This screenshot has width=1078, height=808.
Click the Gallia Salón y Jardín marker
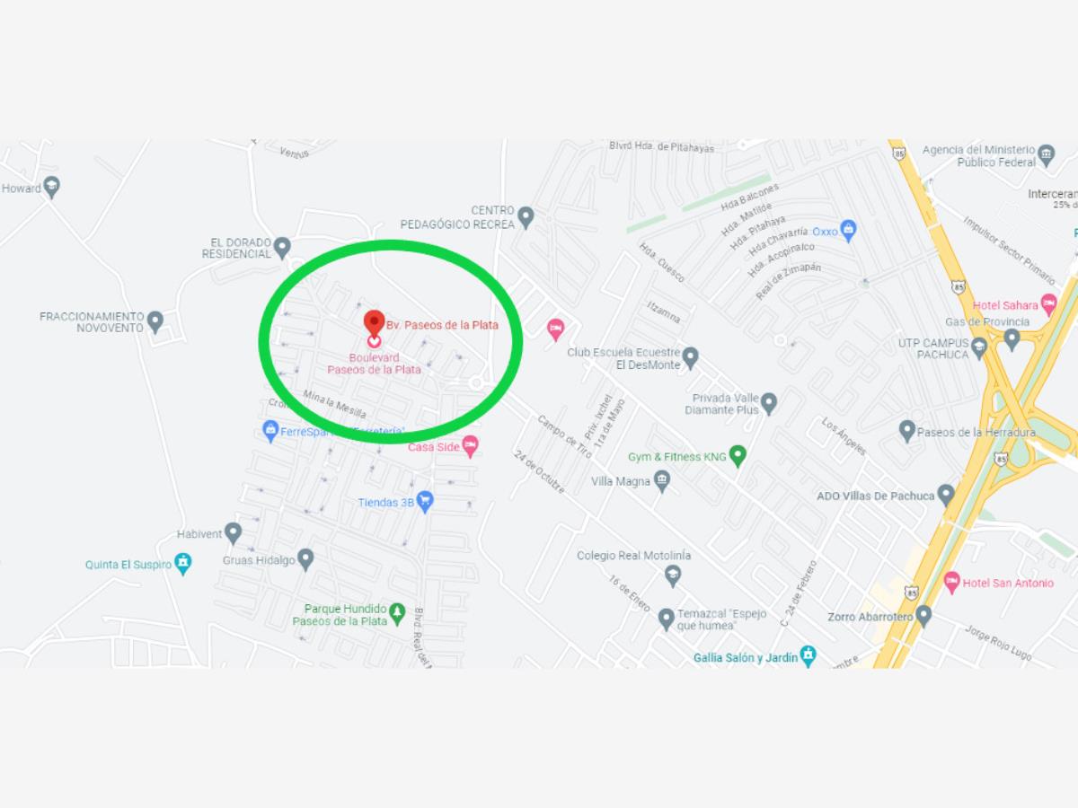808,656
